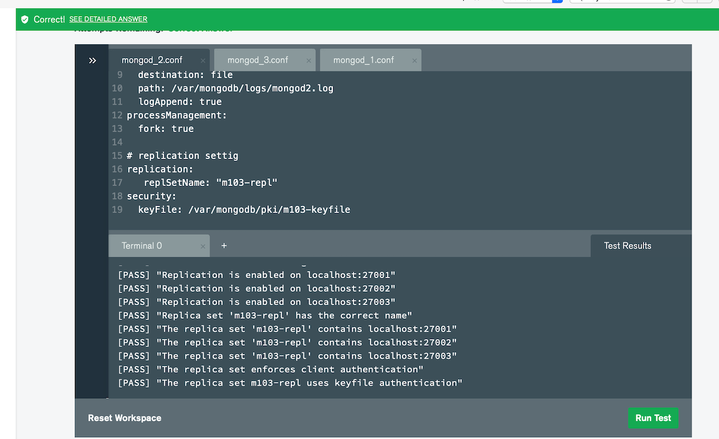Click the '# replication settig' comment line
Viewport: 719px width, 439px height.
183,156
